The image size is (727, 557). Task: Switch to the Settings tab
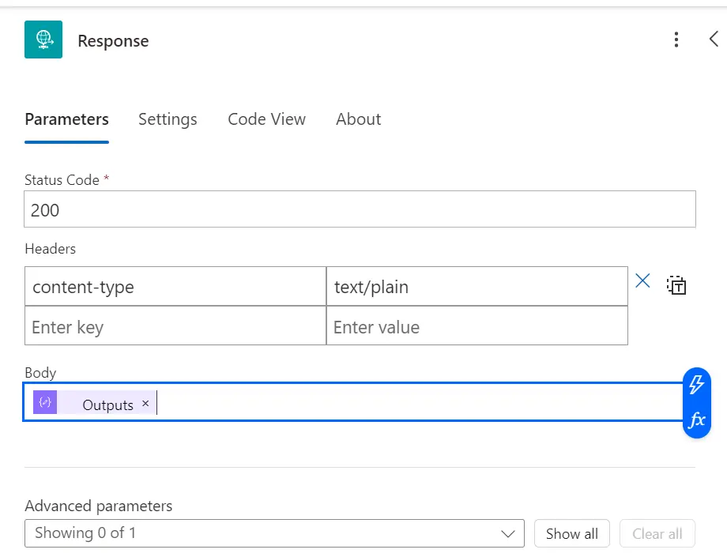point(168,119)
